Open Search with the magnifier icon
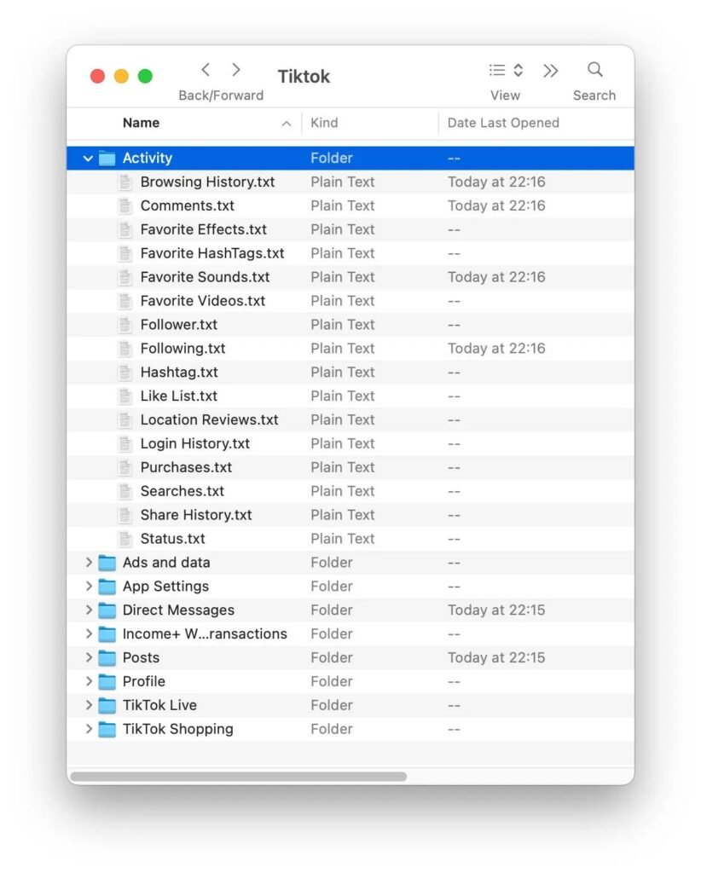Screen dimensions: 701x873 [x=594, y=70]
